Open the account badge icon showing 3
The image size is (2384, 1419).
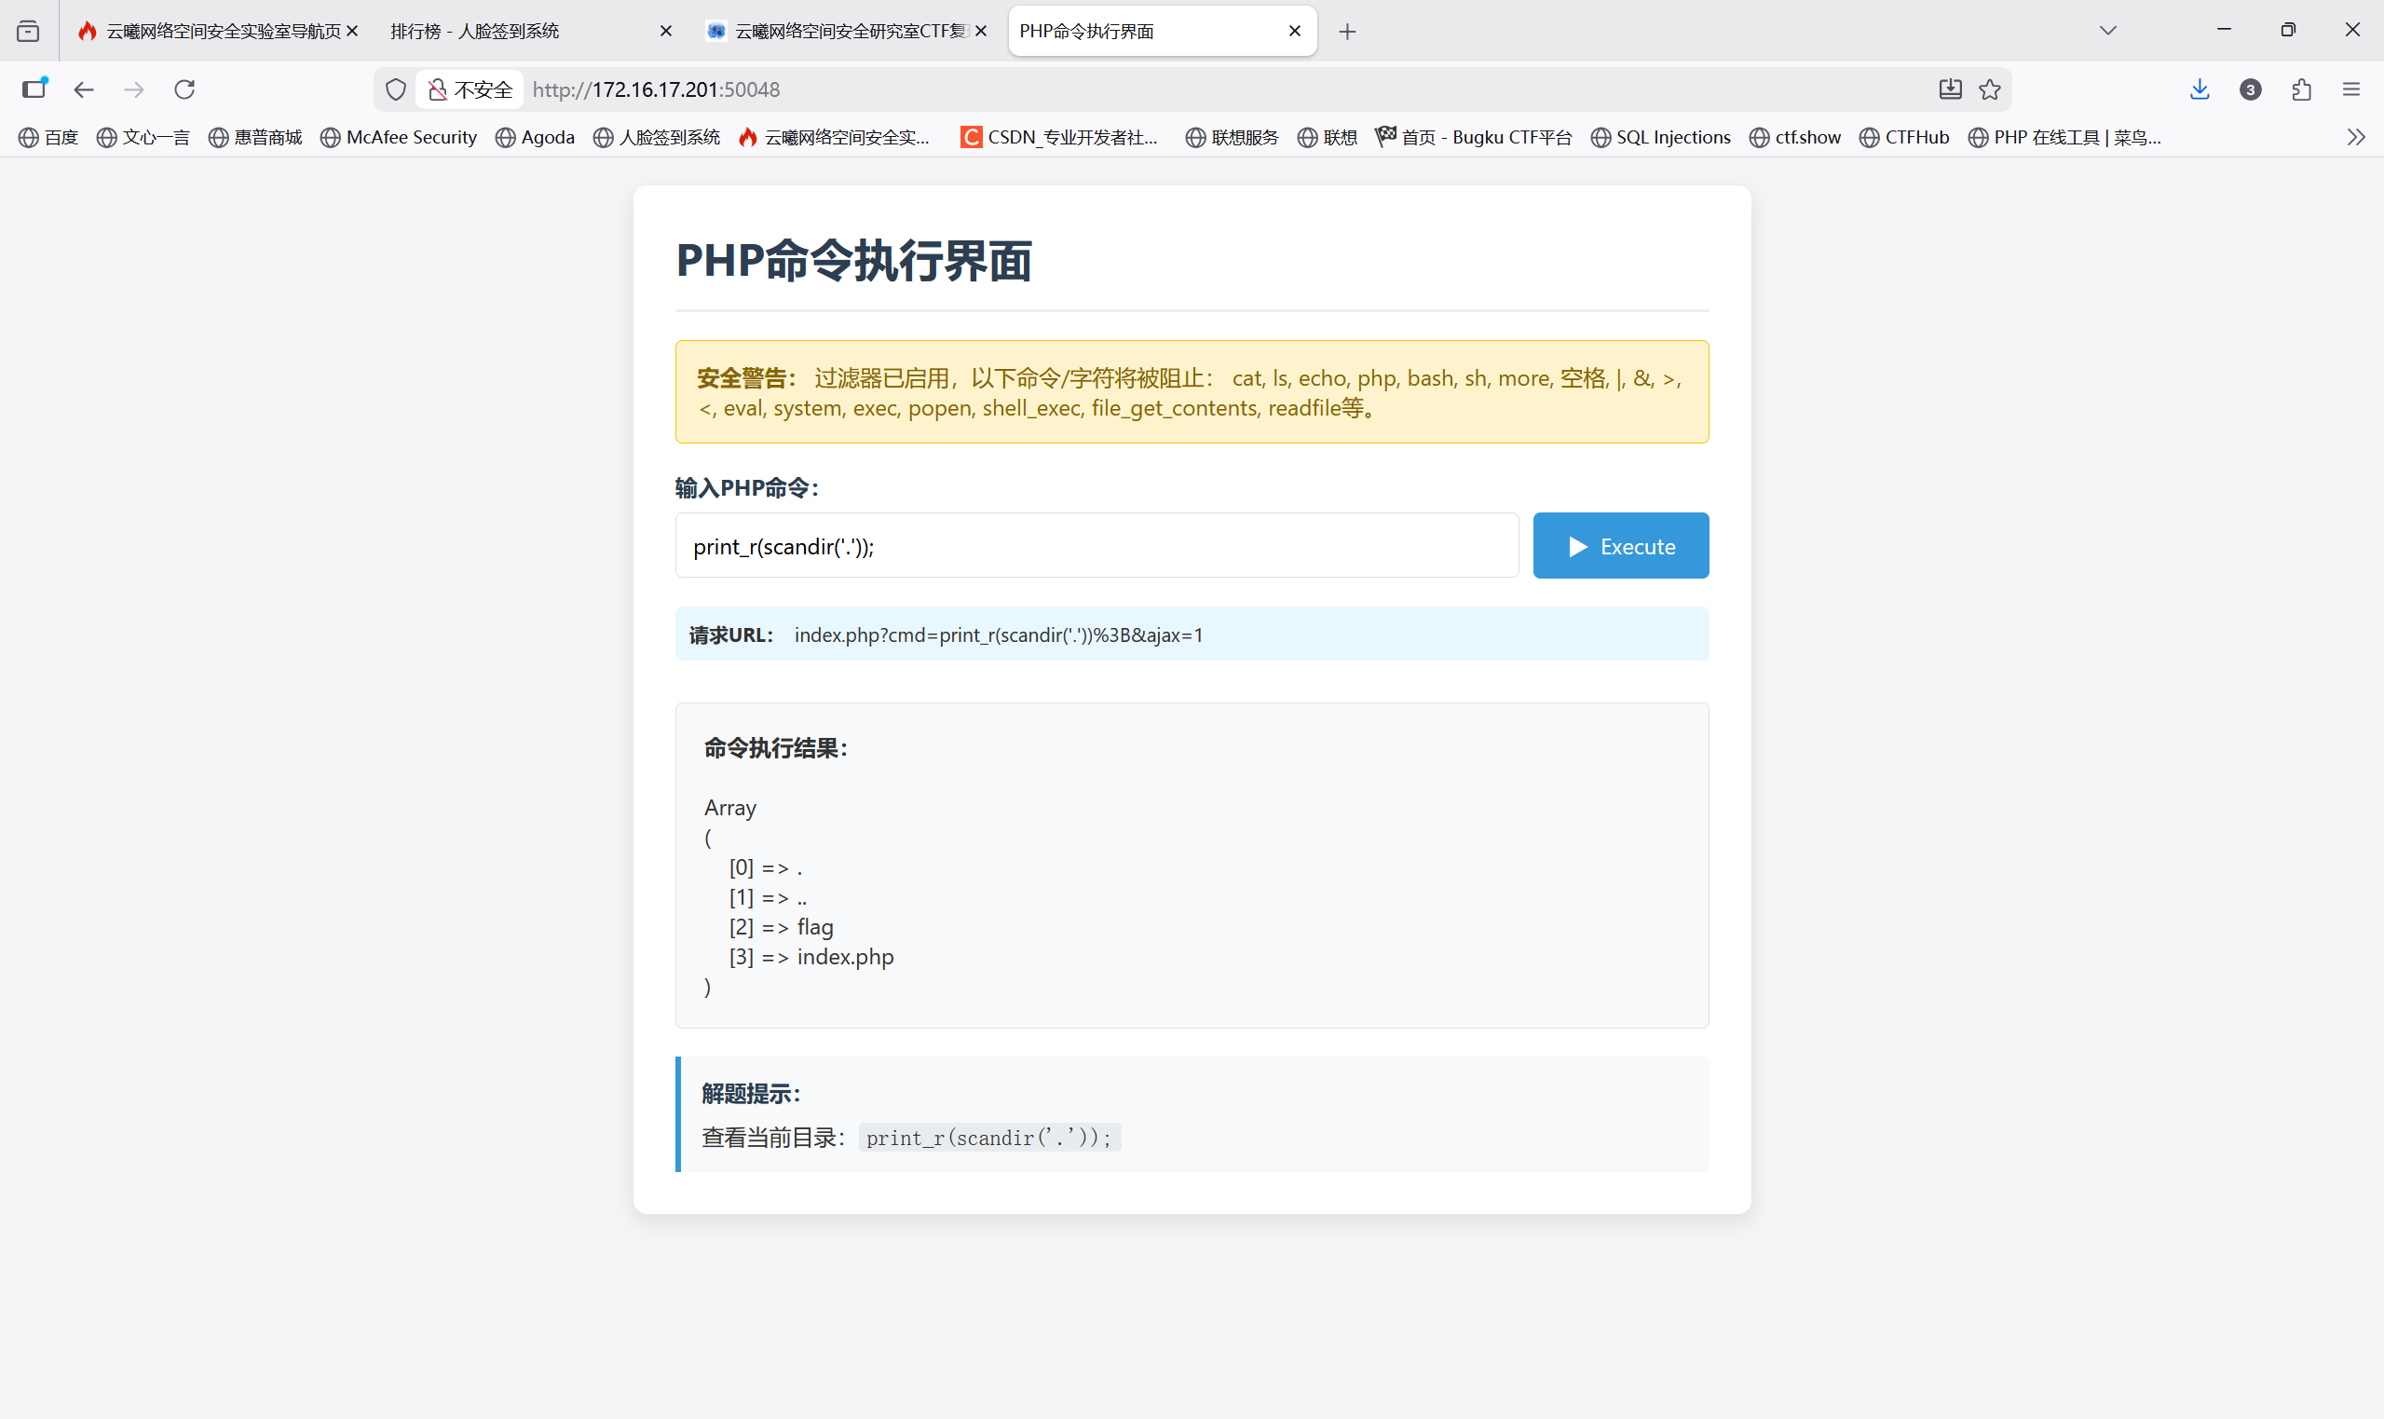pos(2250,89)
